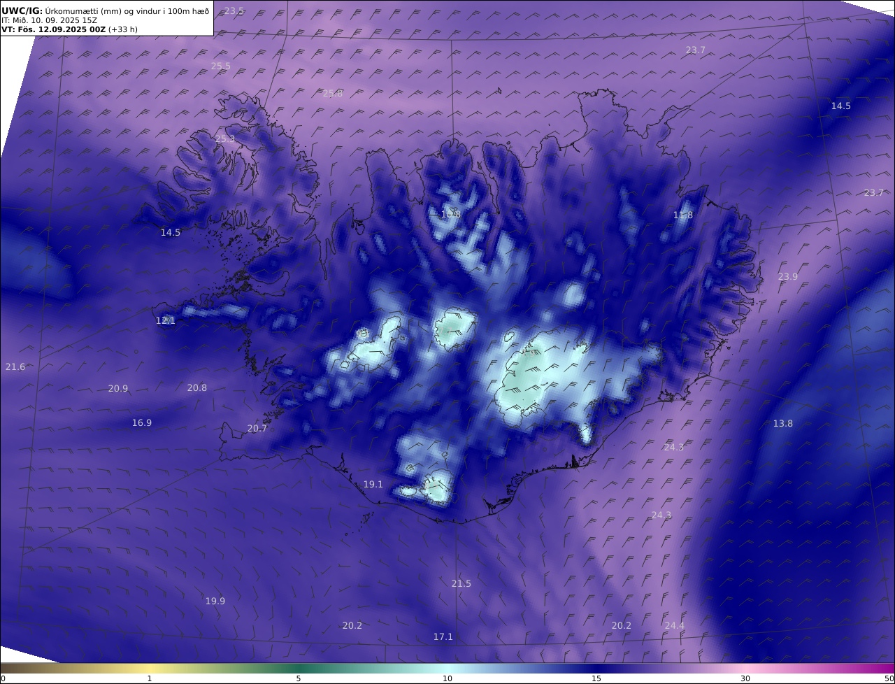Click the 13.8 value label
This screenshot has width=895, height=684.
(x=783, y=424)
